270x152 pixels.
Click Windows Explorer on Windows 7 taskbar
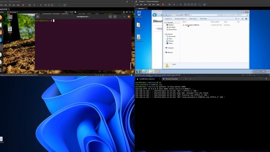click(151, 71)
